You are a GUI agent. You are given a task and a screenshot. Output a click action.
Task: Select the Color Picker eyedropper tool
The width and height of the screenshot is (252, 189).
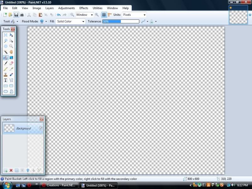pyautogui.click(x=11, y=69)
